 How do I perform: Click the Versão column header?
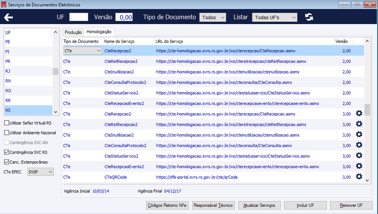[x=344, y=41]
